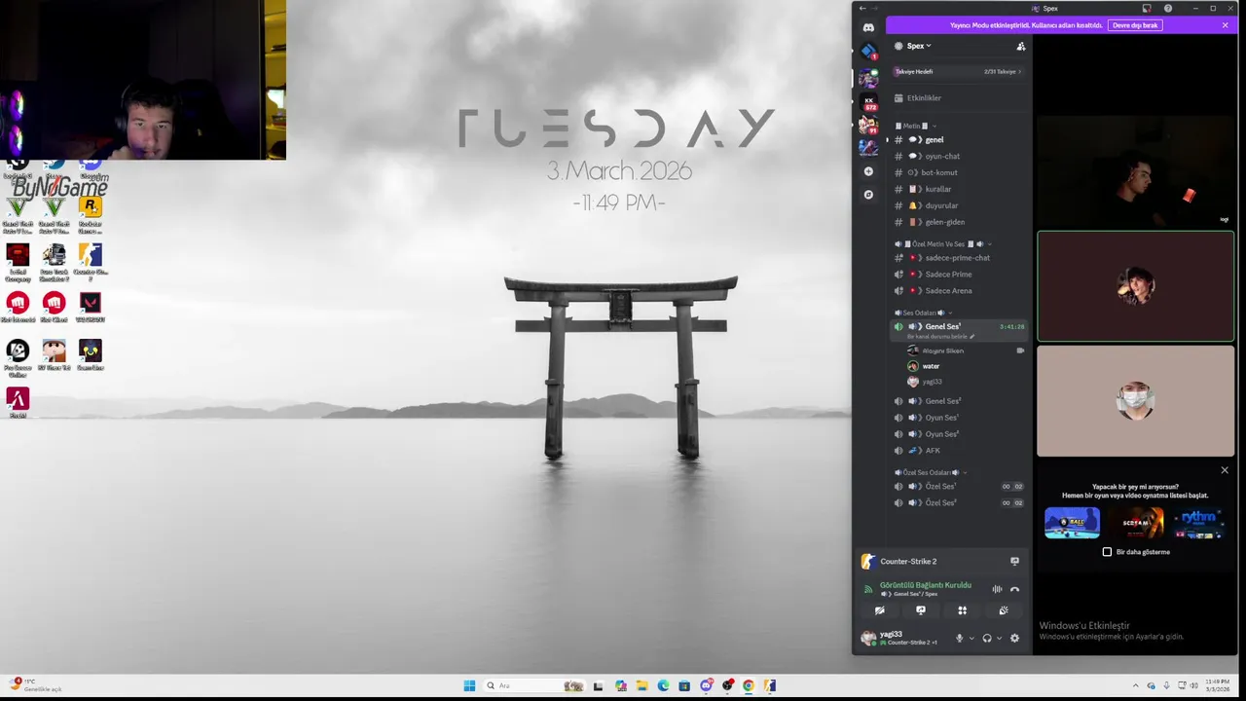Select Lethal Company desktop shortcut
This screenshot has height=701, width=1246.
pyautogui.click(x=18, y=262)
